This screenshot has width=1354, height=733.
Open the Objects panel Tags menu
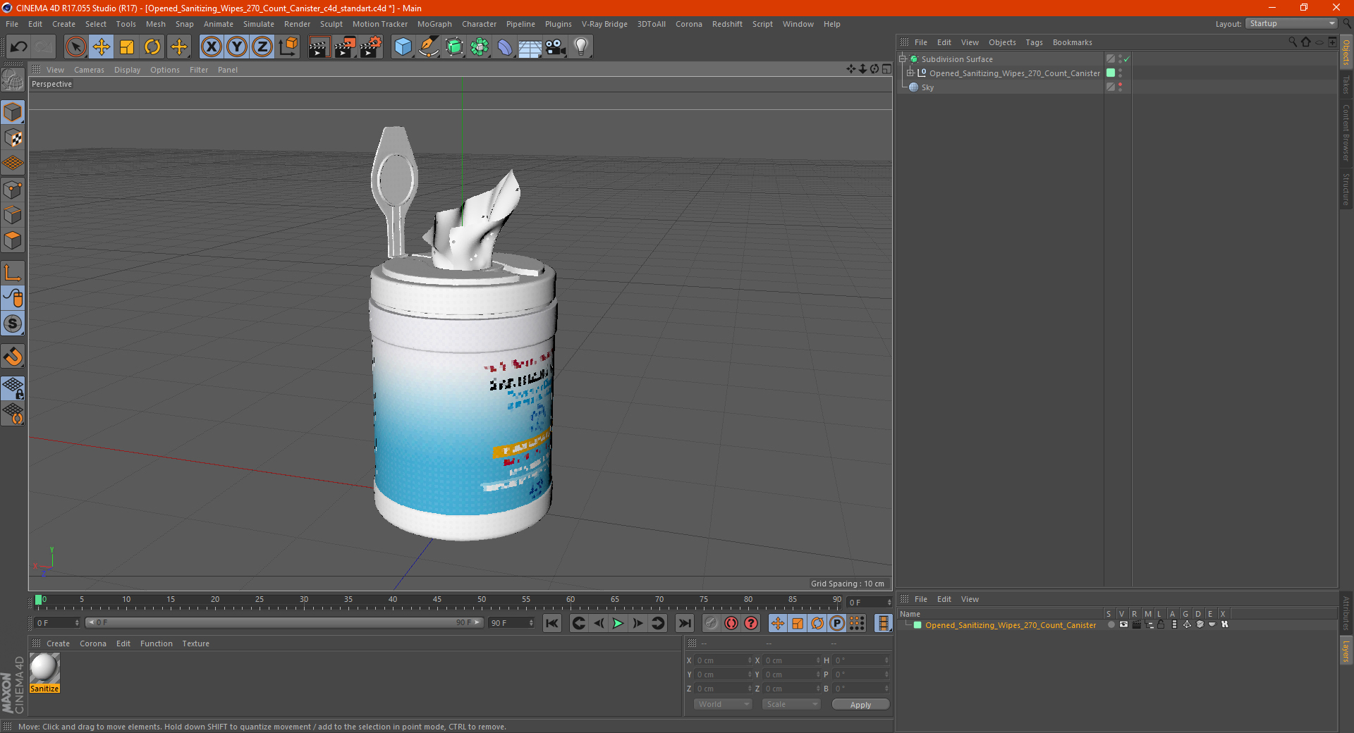coord(1034,42)
